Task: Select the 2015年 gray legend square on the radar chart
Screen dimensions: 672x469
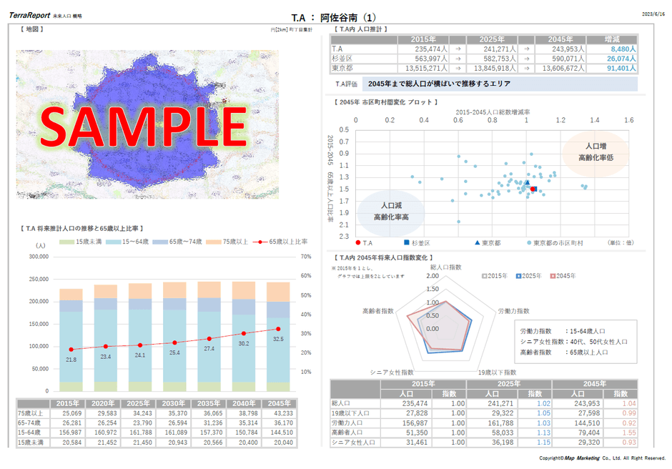Action: click(x=486, y=276)
